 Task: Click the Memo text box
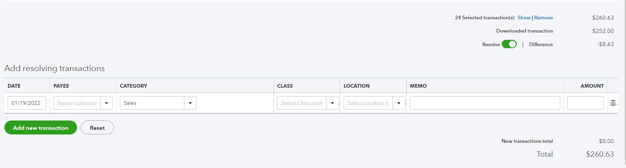point(485,103)
